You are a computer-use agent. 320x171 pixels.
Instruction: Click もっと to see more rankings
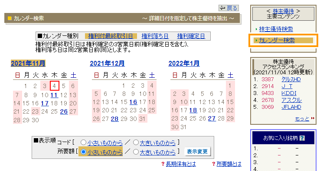coord(302,119)
